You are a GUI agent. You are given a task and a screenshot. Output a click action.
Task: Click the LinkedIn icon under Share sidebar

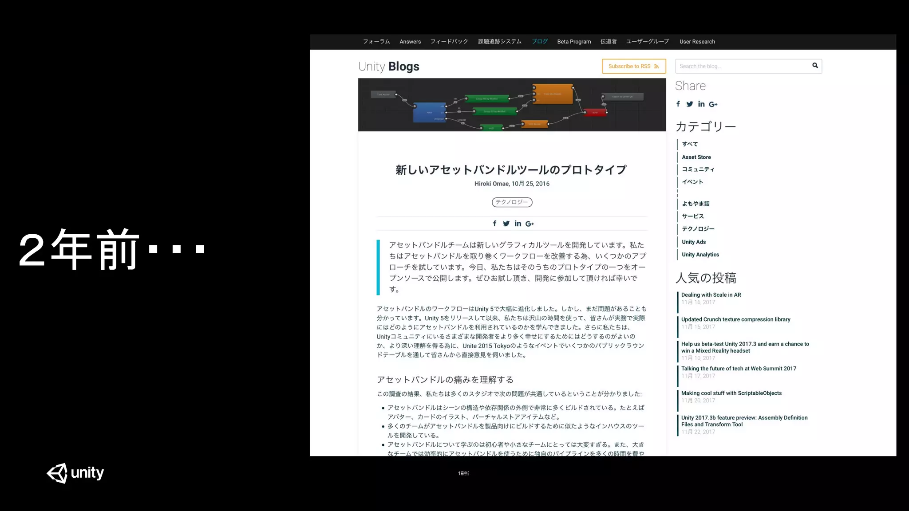[x=701, y=104]
